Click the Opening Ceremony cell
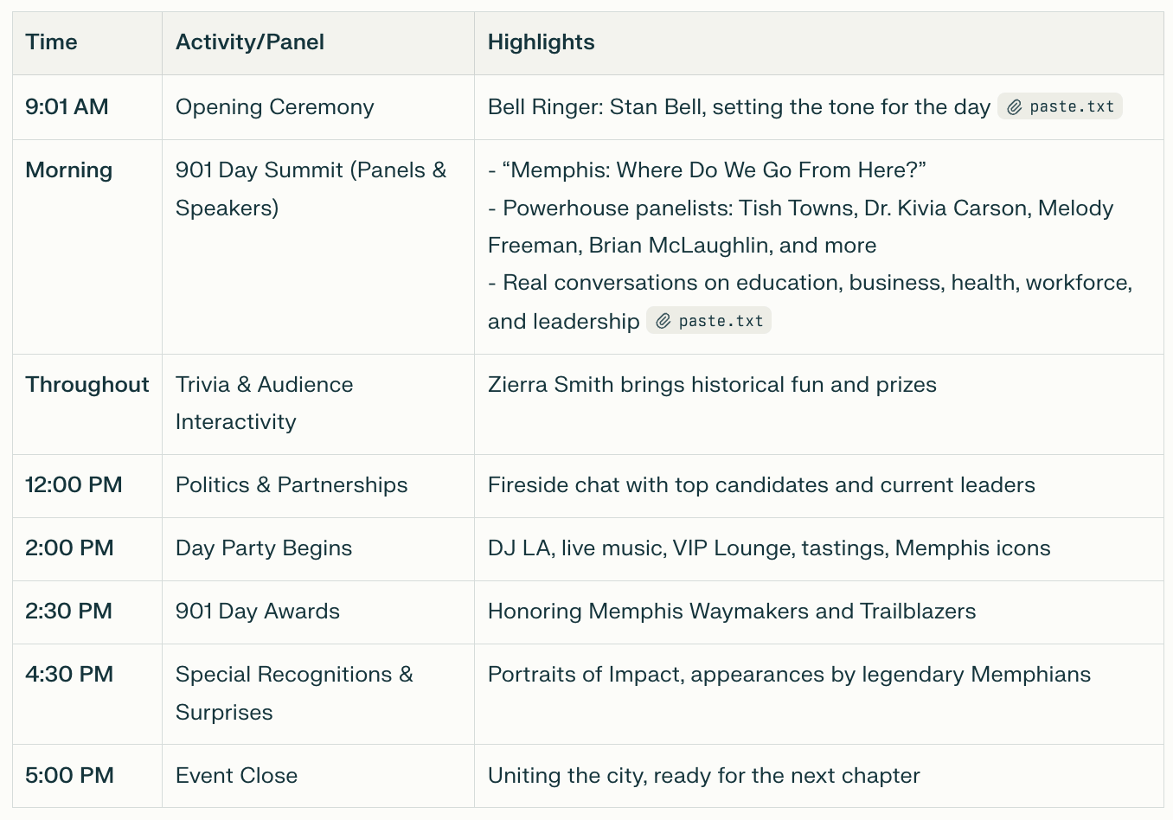 click(318, 107)
